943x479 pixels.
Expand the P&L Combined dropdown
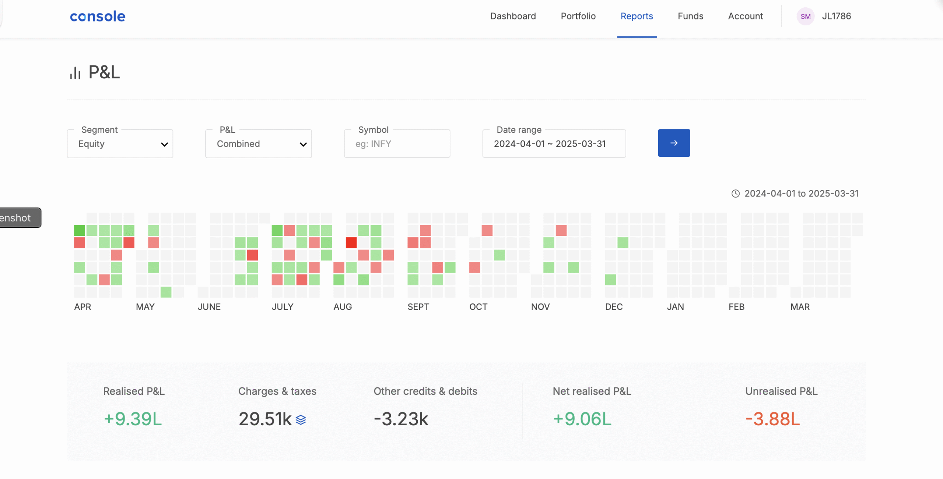tap(258, 144)
